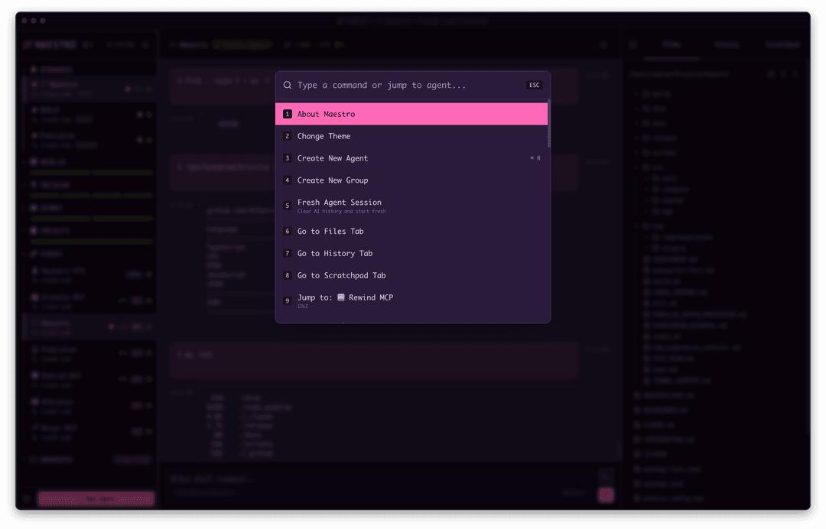Image resolution: width=826 pixels, height=529 pixels.
Task: Jump to the Rewind MCP agent
Action: click(x=411, y=301)
